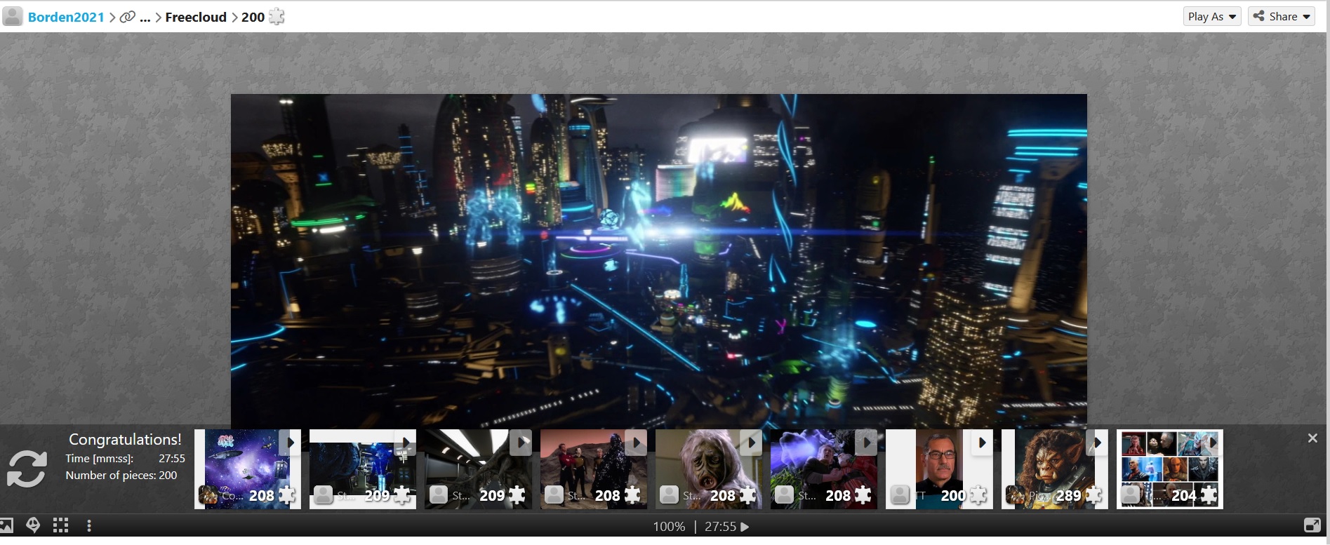Play the hairy alien 208-piece puzzle arrow
This screenshot has height=545, width=1330.
pos(751,443)
